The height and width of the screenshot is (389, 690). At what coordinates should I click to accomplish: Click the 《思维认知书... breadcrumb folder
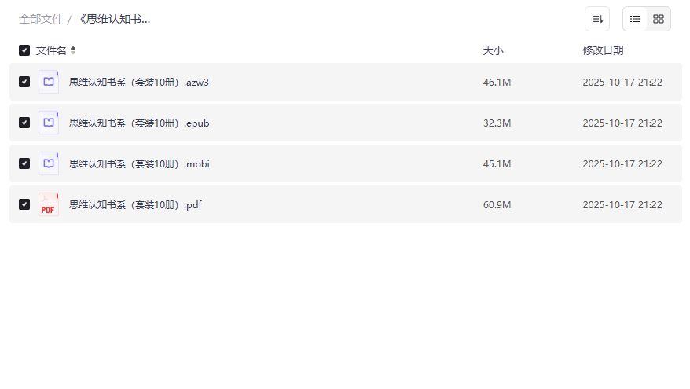click(x=114, y=19)
